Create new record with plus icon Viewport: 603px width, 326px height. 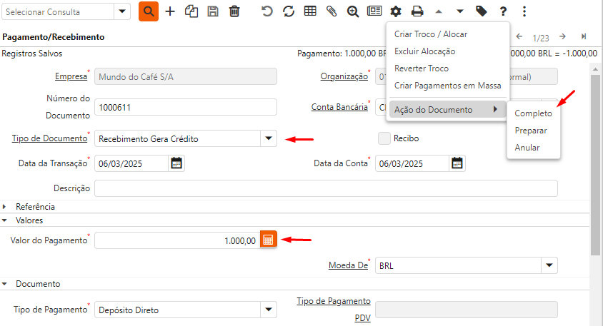point(170,11)
